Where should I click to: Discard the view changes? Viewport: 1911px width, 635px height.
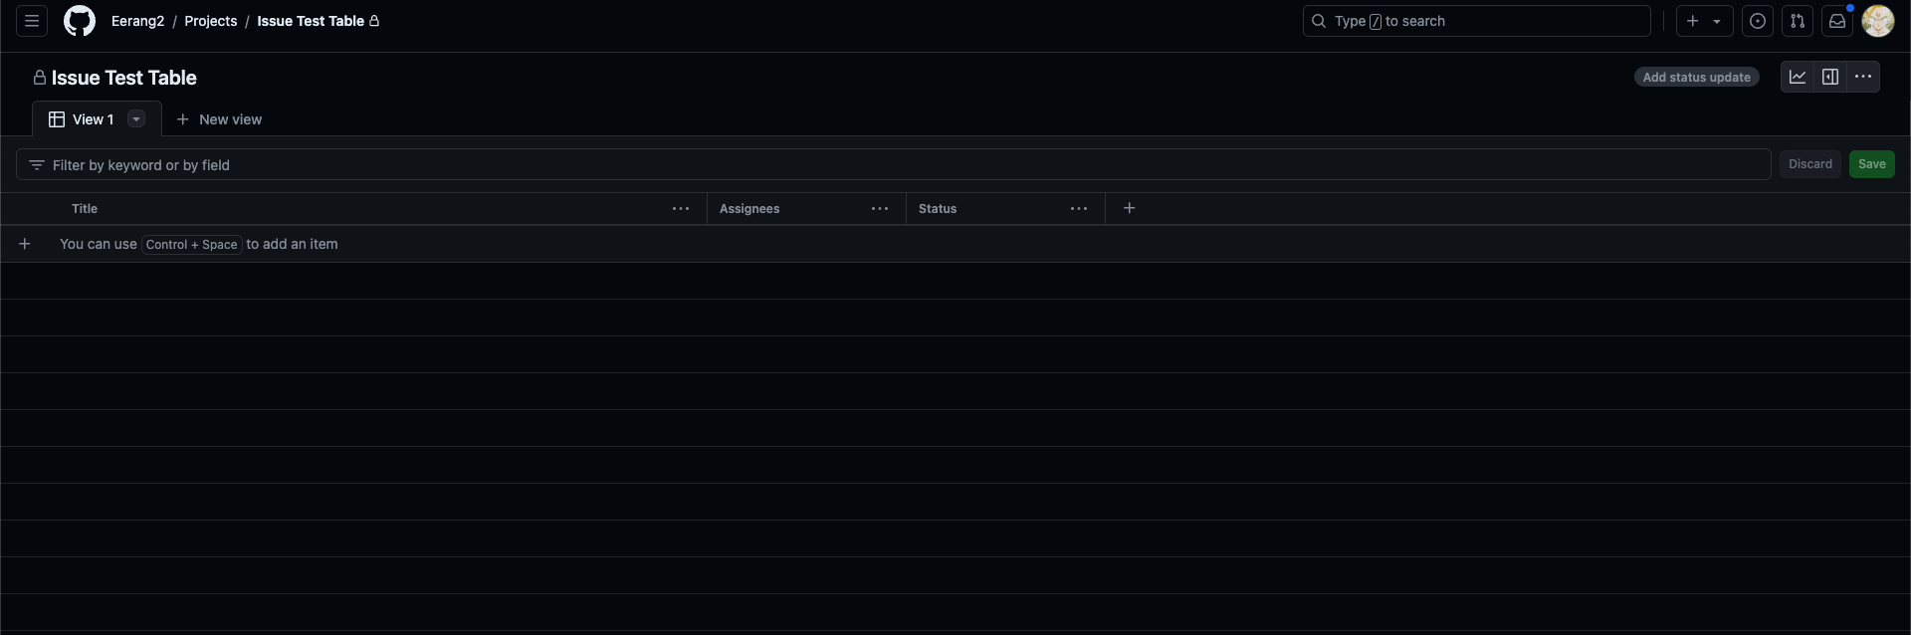coord(1809,164)
